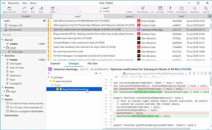Click the Pull toolbar icon

coord(33,10)
